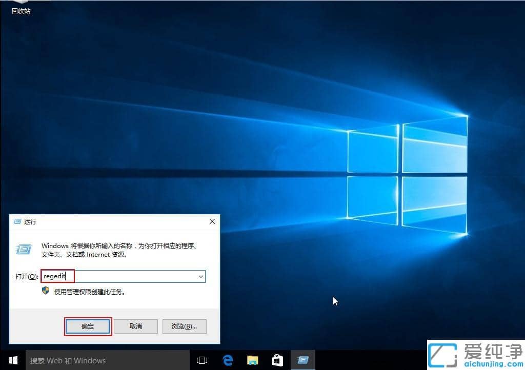Open the Windows Store from the taskbar
Viewport: 525px width, 370px height.
click(277, 360)
